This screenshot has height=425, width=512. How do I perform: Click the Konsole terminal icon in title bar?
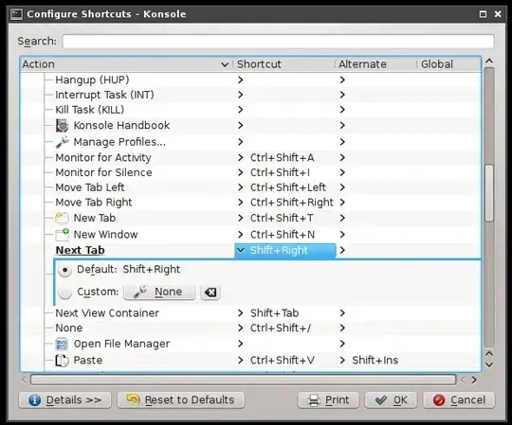[17, 14]
